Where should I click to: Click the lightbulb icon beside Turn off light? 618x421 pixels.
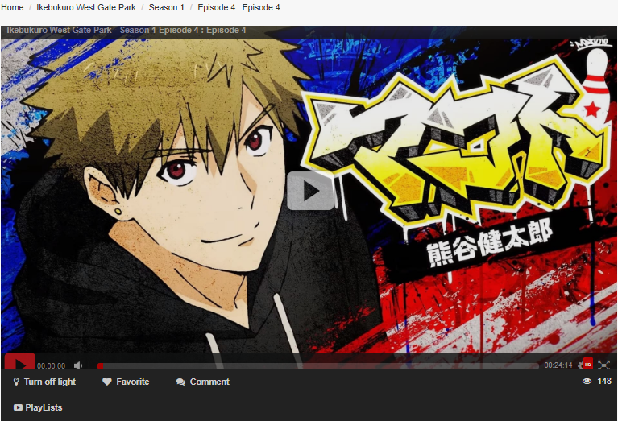click(16, 382)
